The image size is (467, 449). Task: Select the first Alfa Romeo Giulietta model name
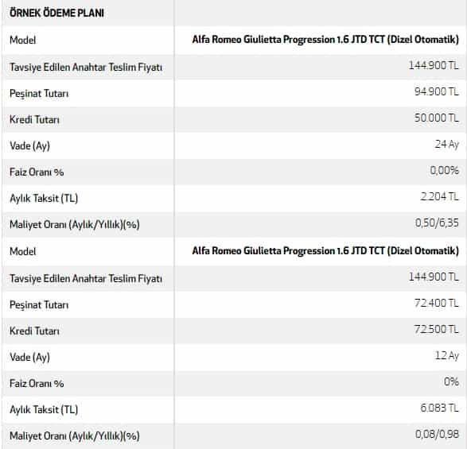pyautogui.click(x=325, y=40)
